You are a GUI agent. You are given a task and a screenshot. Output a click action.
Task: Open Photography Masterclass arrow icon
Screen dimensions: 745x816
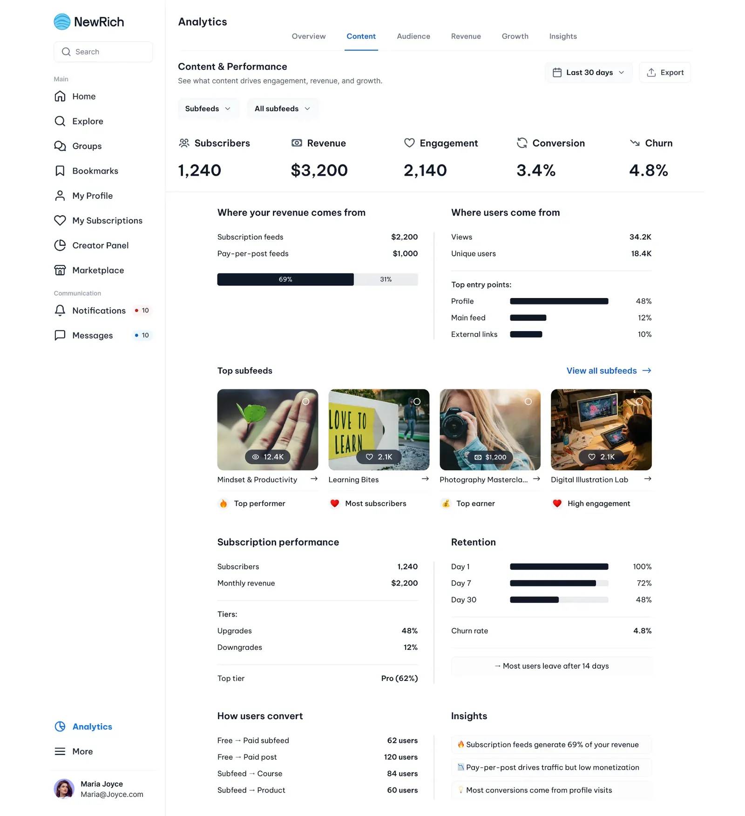pyautogui.click(x=536, y=479)
